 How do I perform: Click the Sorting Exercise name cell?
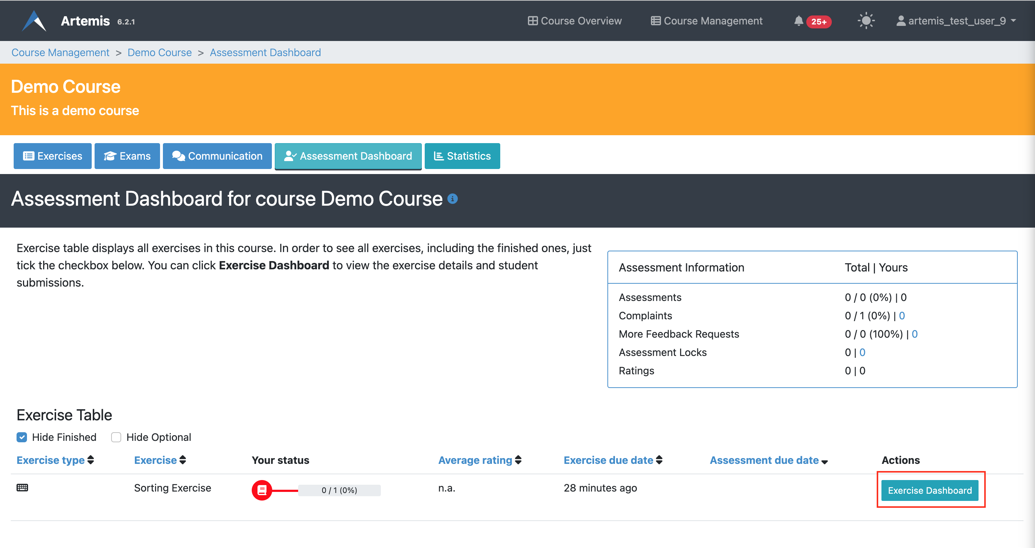click(x=172, y=488)
